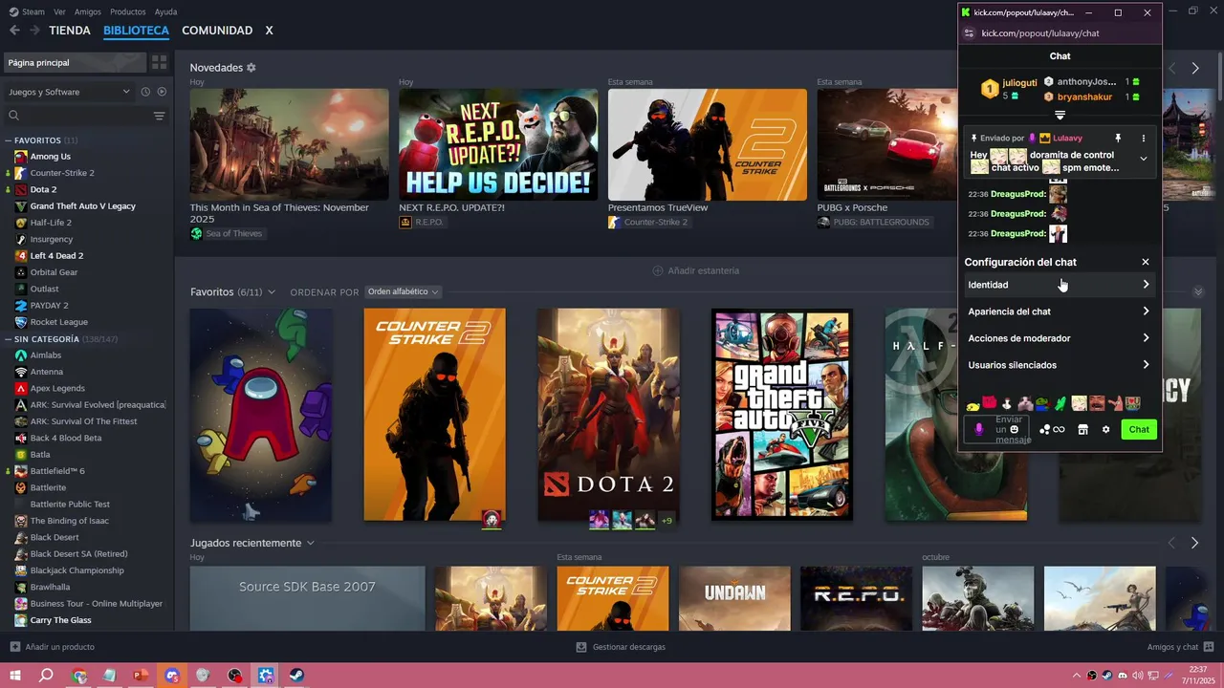This screenshot has width=1224, height=688.
Task: Open Apariencia del chat settings
Action: (x=1060, y=312)
